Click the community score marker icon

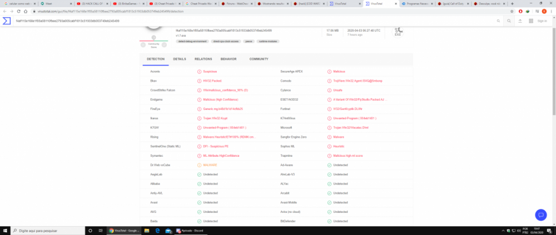pyautogui.click(x=153, y=38)
